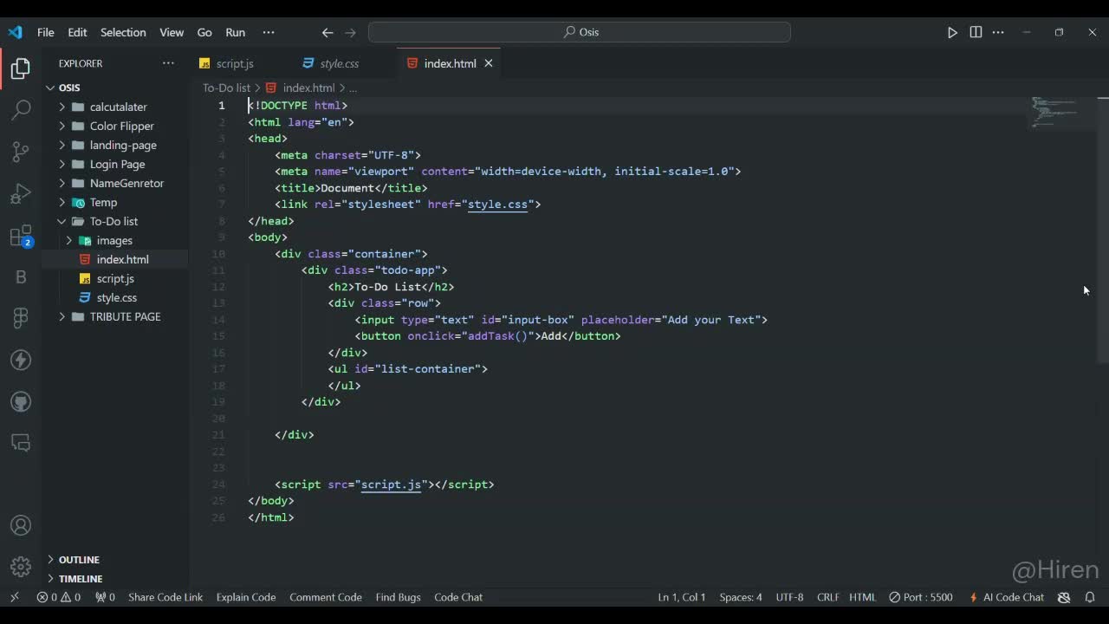Image resolution: width=1109 pixels, height=624 pixels.
Task: Click the split editor layout icon
Action: (x=976, y=32)
